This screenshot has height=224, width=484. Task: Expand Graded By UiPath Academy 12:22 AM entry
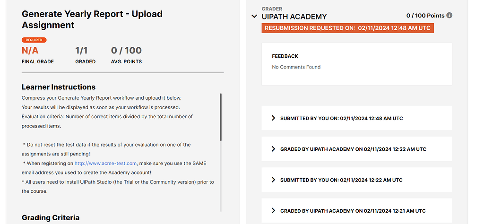(273, 149)
